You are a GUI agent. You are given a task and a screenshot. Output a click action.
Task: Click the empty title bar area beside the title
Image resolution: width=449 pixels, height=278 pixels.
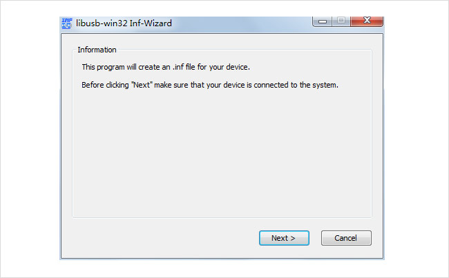tap(242, 23)
